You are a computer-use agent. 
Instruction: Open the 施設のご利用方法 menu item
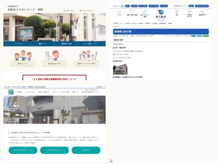(x=44, y=92)
